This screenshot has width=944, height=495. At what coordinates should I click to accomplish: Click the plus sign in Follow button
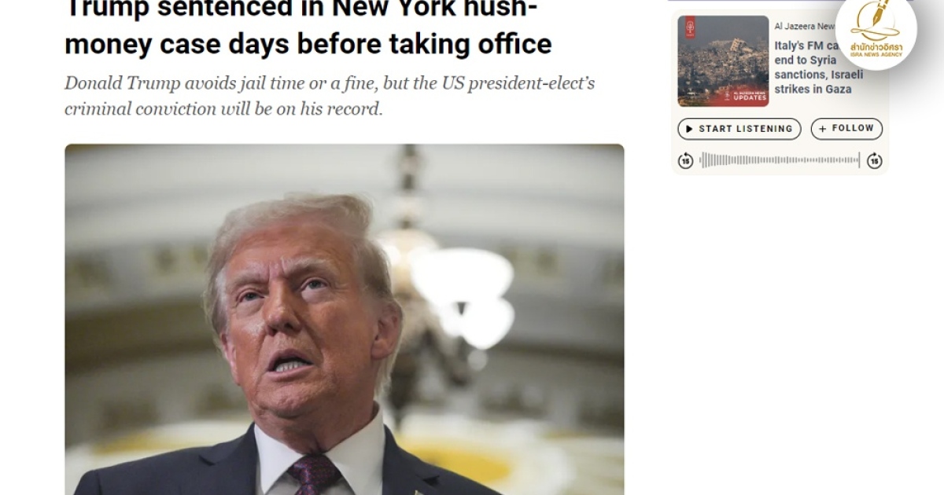tap(823, 129)
